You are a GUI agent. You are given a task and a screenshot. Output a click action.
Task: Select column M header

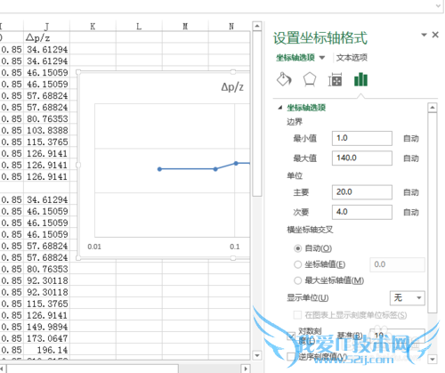point(185,26)
